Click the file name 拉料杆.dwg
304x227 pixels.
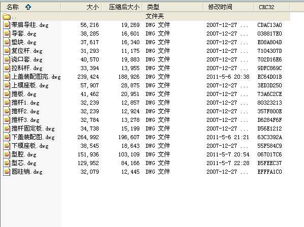pyautogui.click(x=27, y=68)
